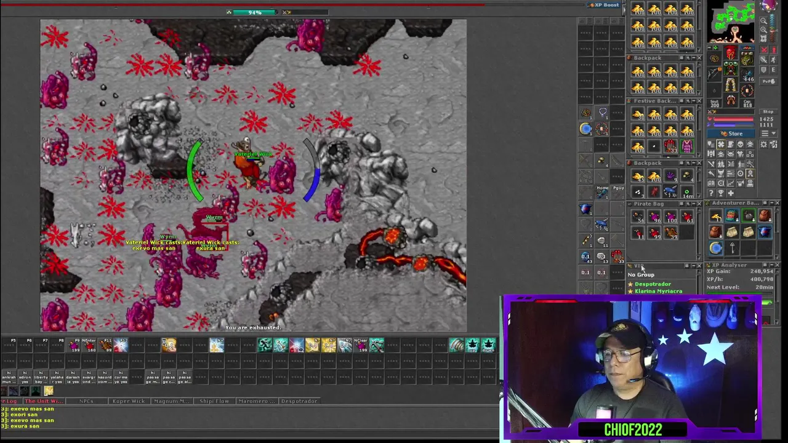Select the red standing figure mode
The image size is (788, 443).
coord(774,50)
